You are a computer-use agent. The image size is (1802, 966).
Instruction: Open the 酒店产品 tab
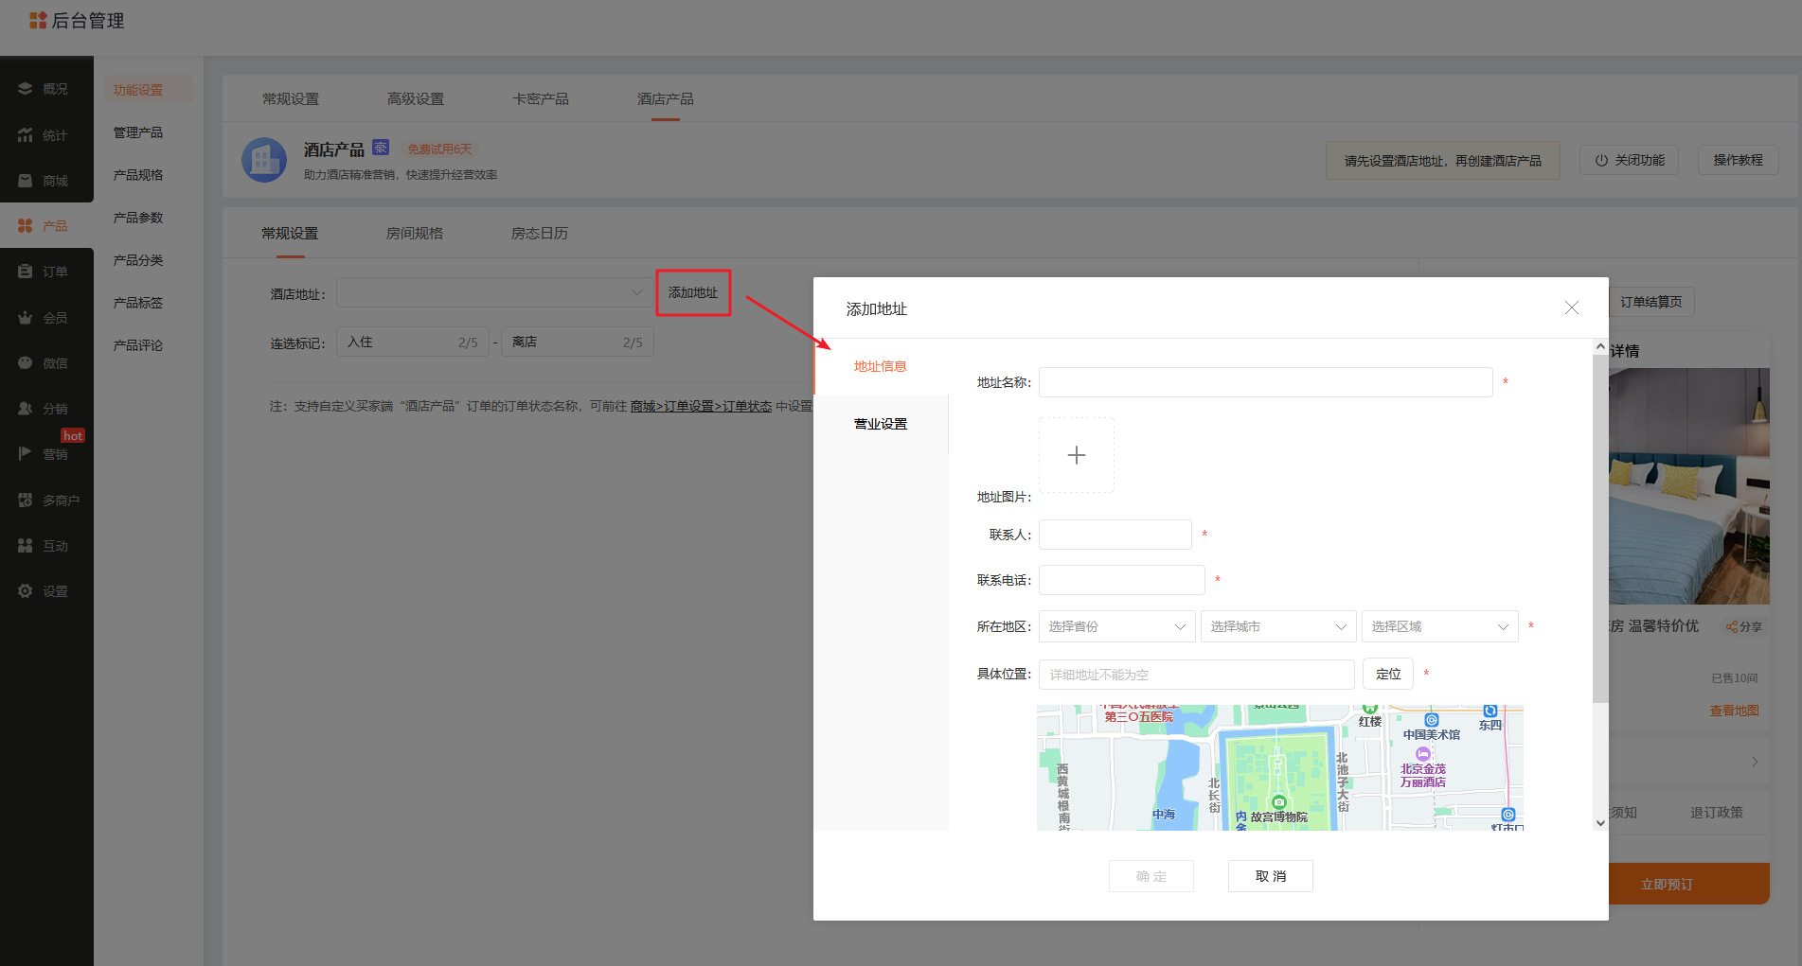pyautogui.click(x=666, y=98)
